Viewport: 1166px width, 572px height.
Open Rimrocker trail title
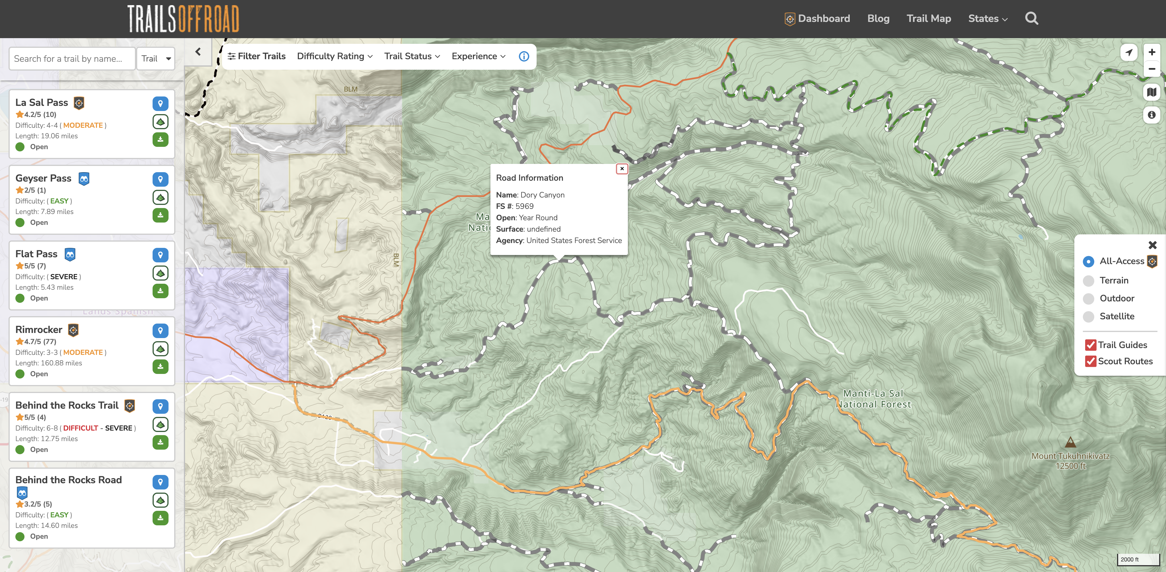pyautogui.click(x=38, y=330)
